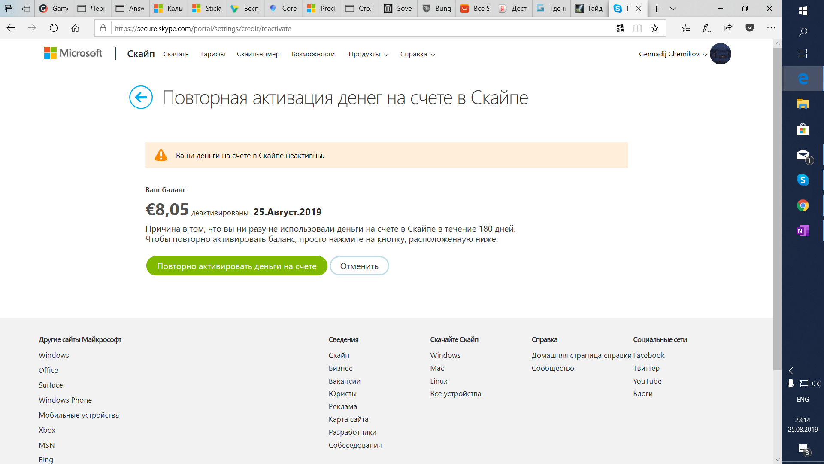824x464 pixels.
Task: Open Linux download footer link
Action: click(x=439, y=381)
